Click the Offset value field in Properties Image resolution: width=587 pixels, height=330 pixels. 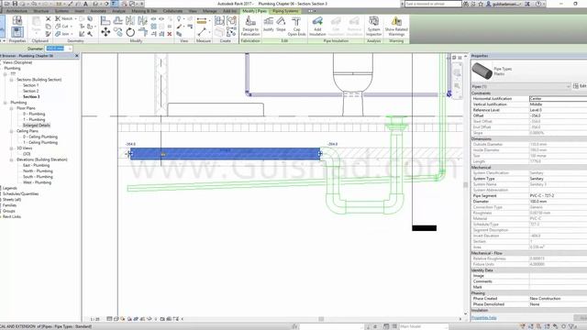coord(558,116)
